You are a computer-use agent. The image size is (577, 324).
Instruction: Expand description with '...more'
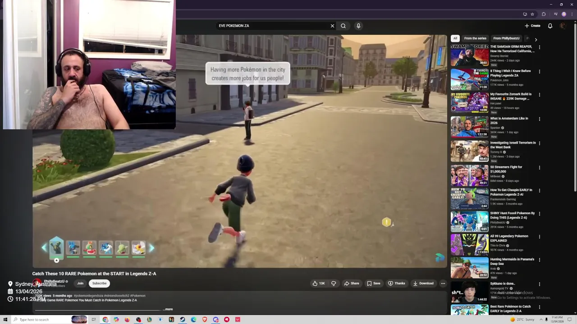(x=168, y=309)
